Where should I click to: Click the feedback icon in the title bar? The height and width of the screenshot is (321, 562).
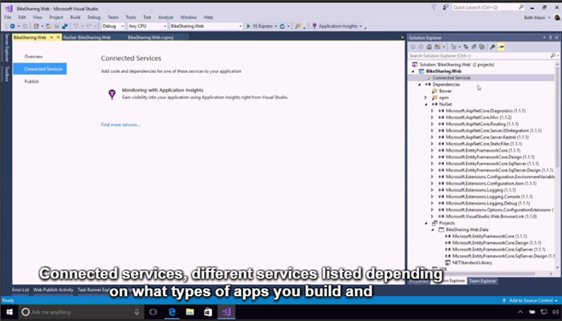(446, 7)
